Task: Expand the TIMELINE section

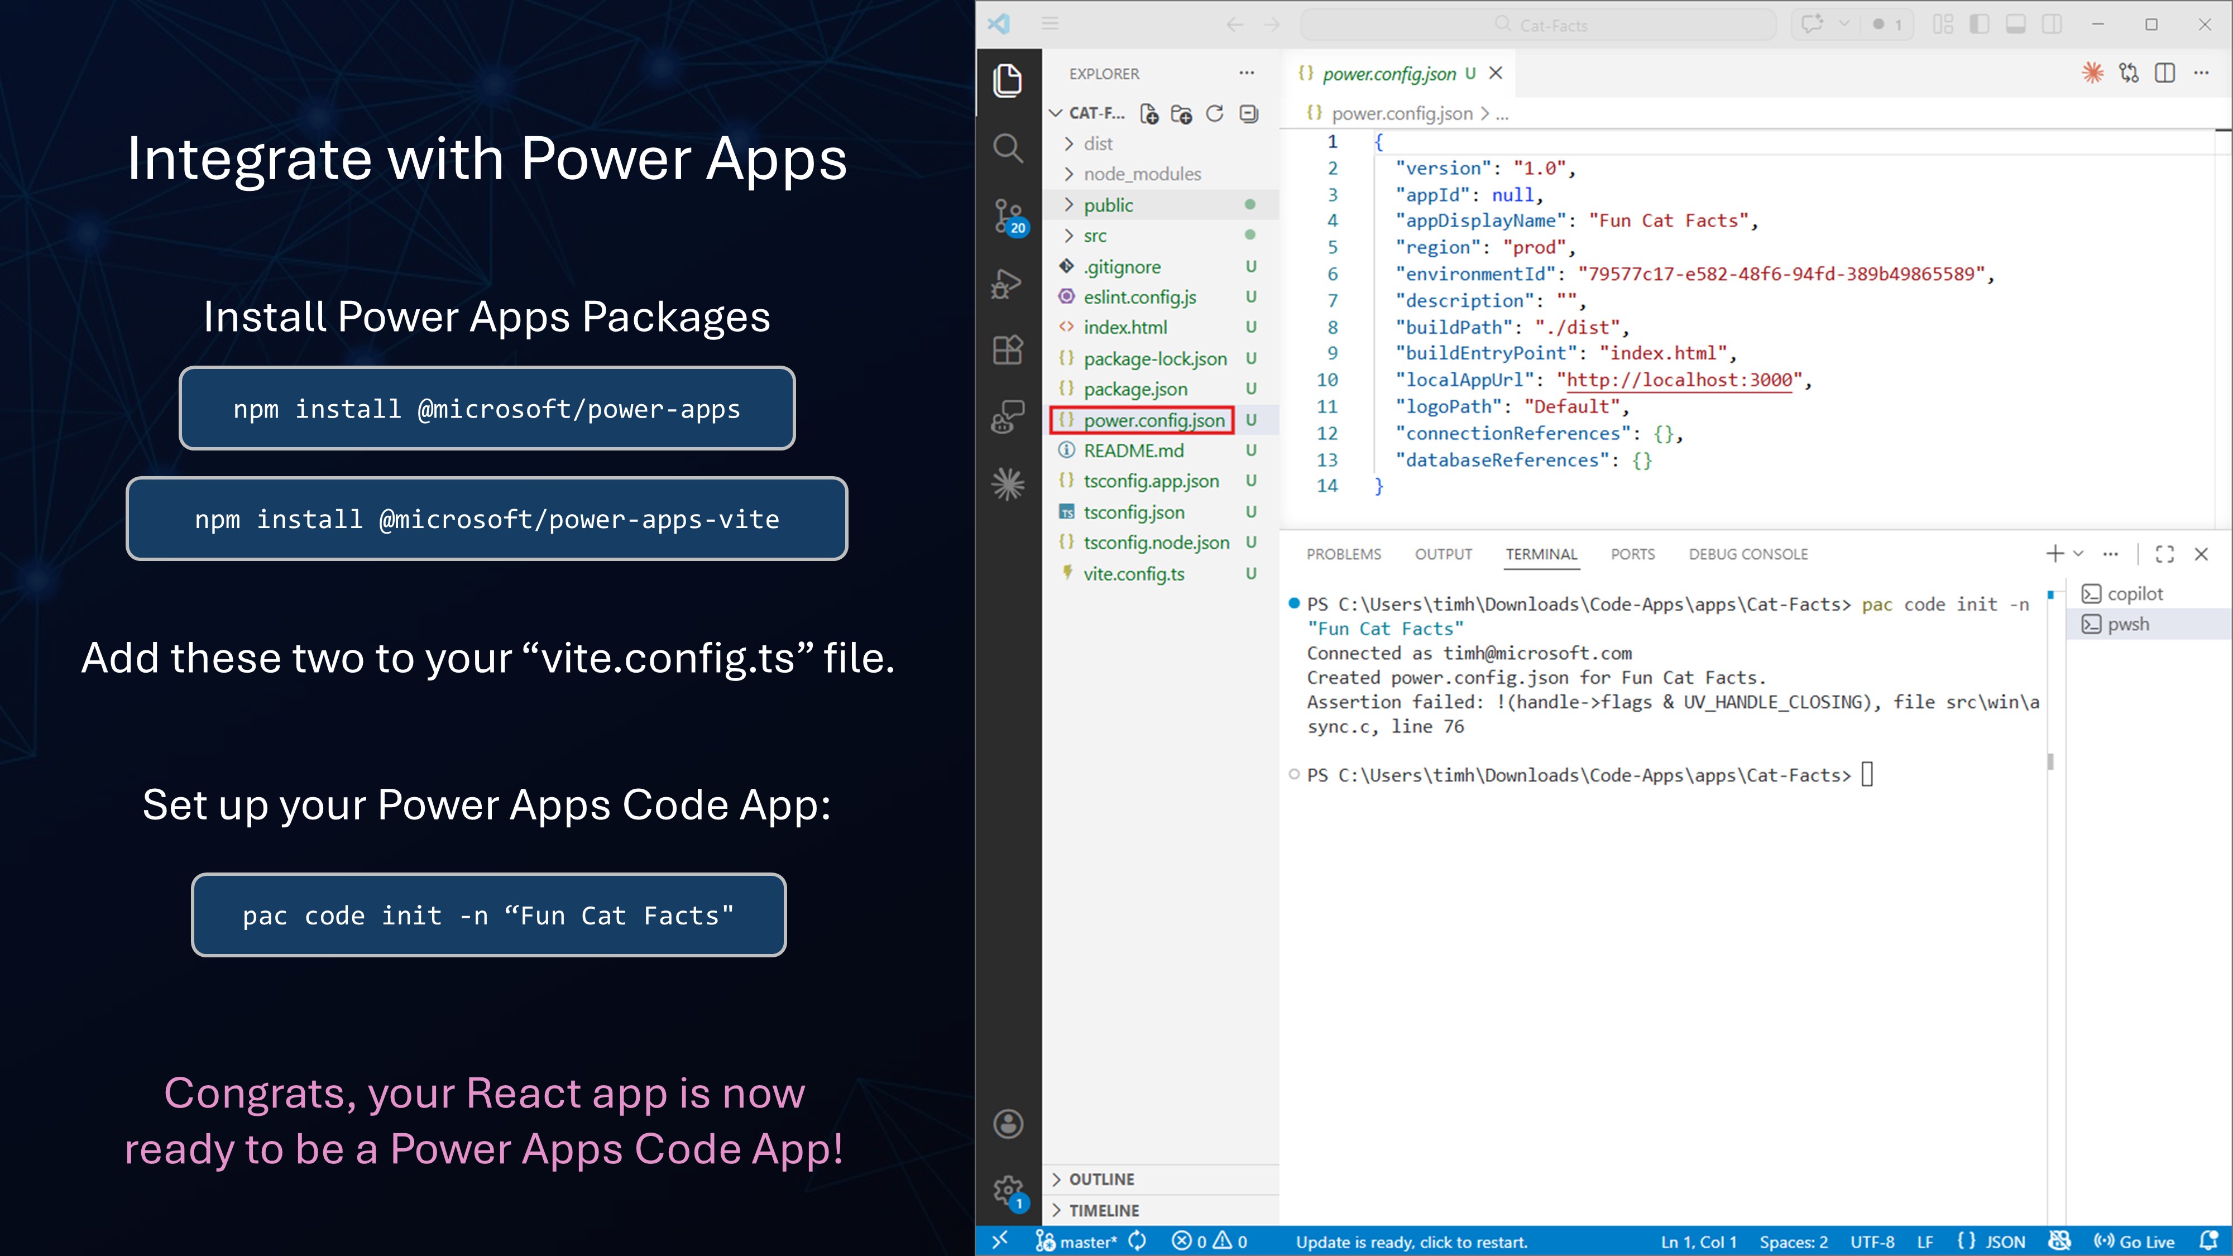Action: (x=1161, y=1210)
